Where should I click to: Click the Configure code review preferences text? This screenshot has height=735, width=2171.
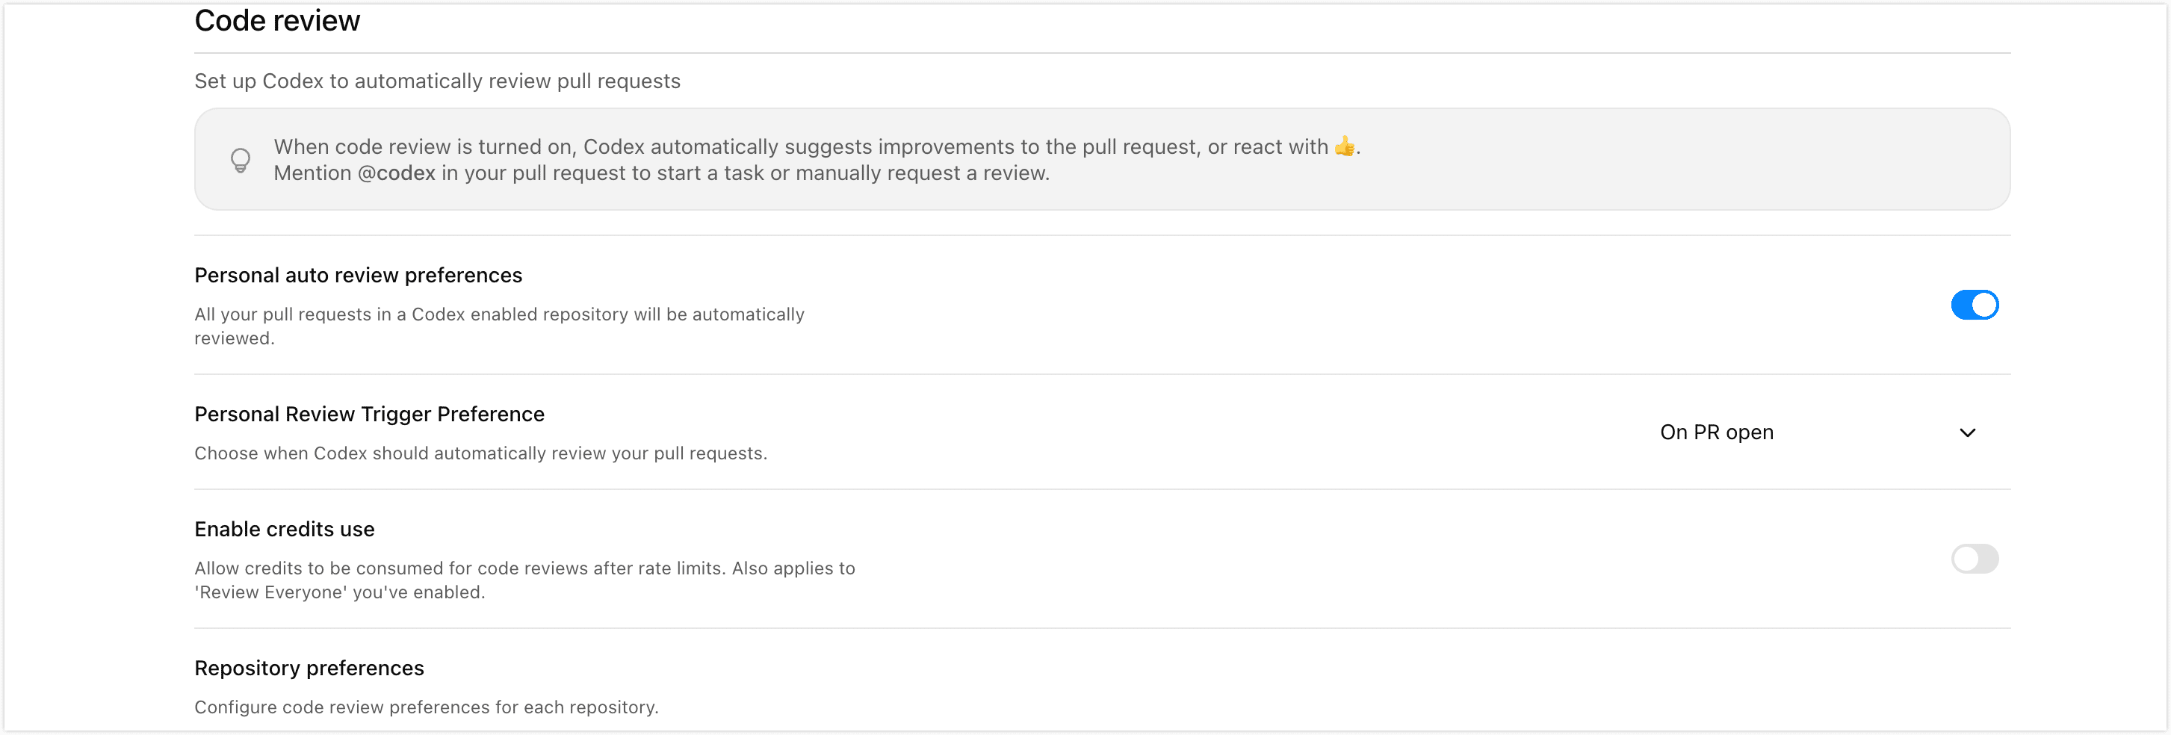click(426, 707)
